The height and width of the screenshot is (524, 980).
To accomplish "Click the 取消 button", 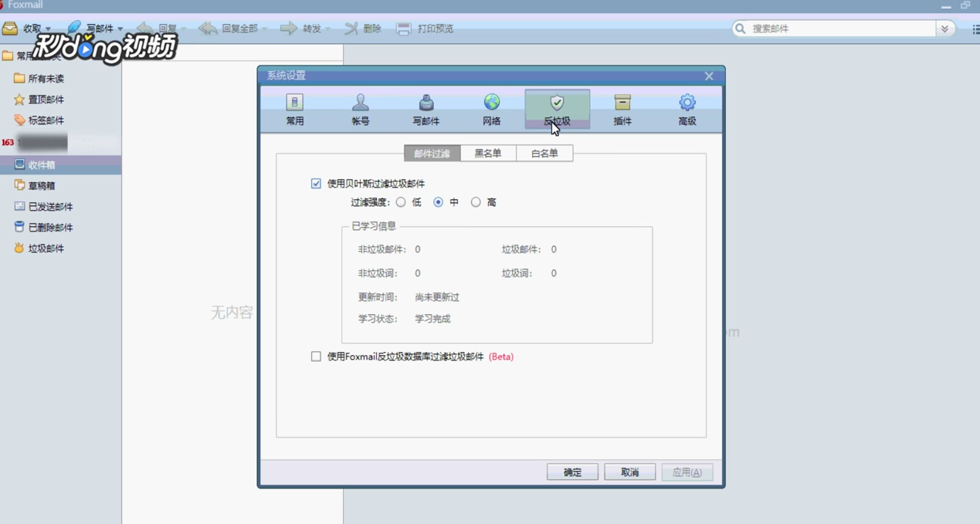I will (x=629, y=472).
